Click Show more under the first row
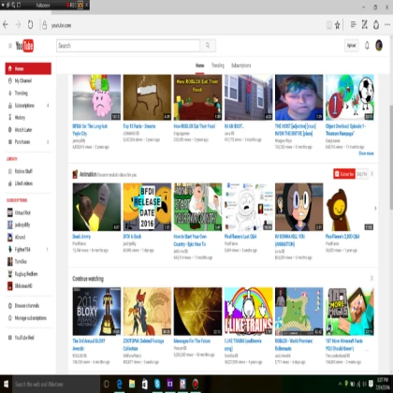This screenshot has width=393, height=393. coord(366,153)
